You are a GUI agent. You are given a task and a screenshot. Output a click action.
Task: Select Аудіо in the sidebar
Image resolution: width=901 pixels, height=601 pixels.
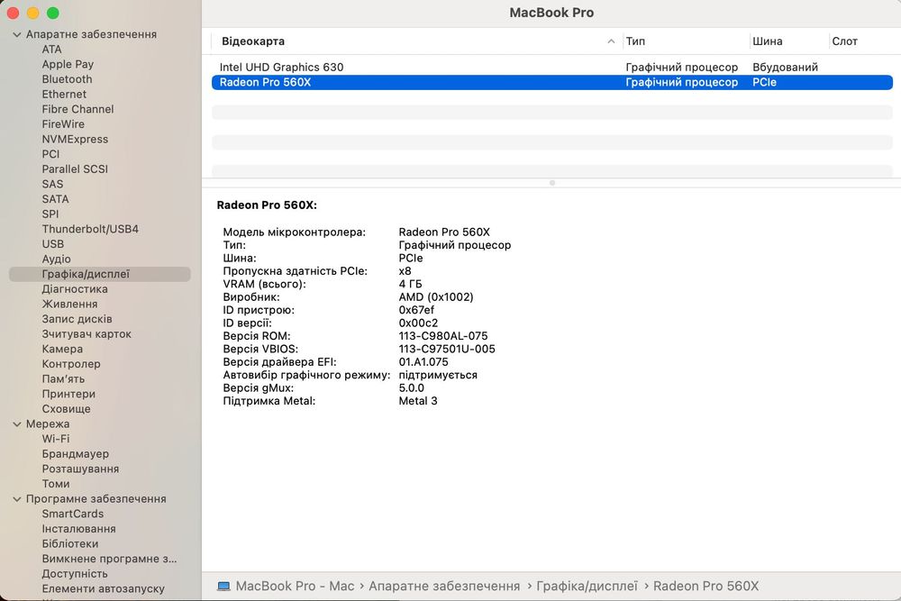click(56, 260)
